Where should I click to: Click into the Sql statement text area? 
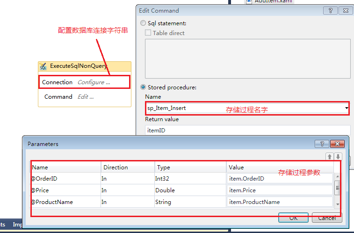pos(248,58)
